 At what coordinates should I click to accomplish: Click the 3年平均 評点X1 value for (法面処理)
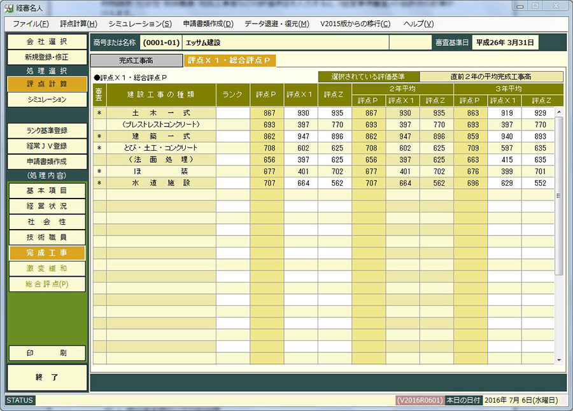click(504, 160)
